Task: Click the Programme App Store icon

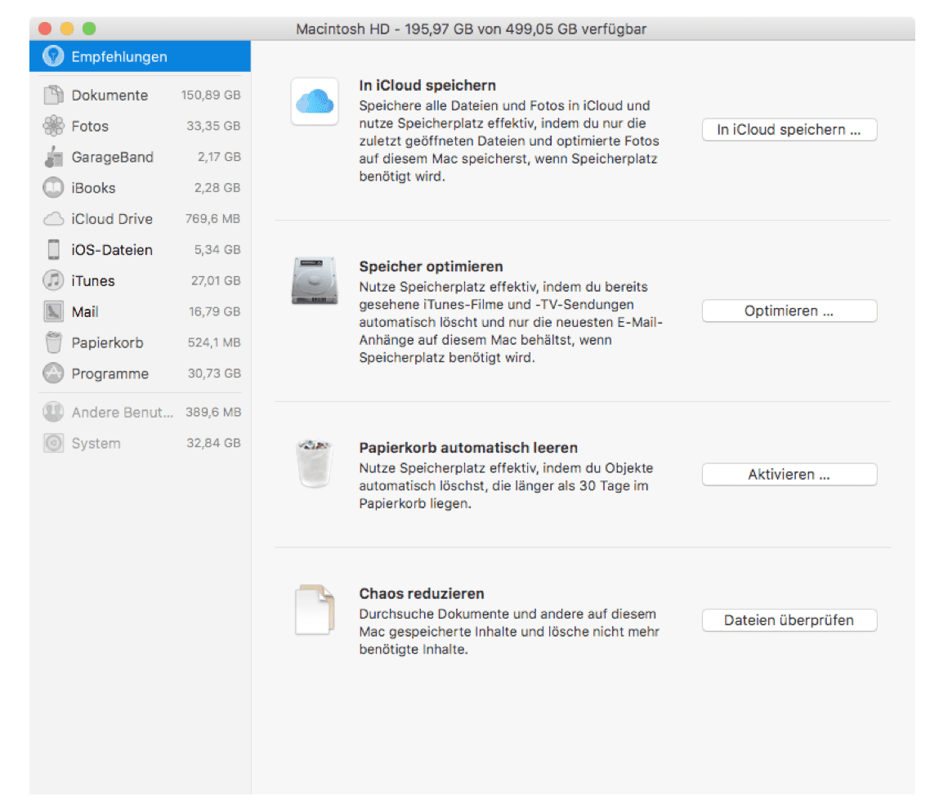Action: [53, 373]
